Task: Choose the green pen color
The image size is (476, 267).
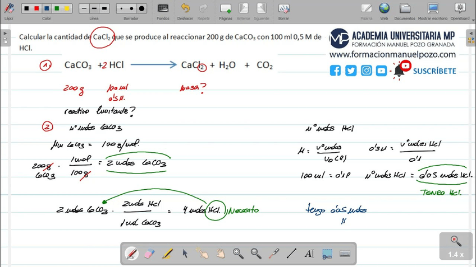Action: click(x=57, y=8)
